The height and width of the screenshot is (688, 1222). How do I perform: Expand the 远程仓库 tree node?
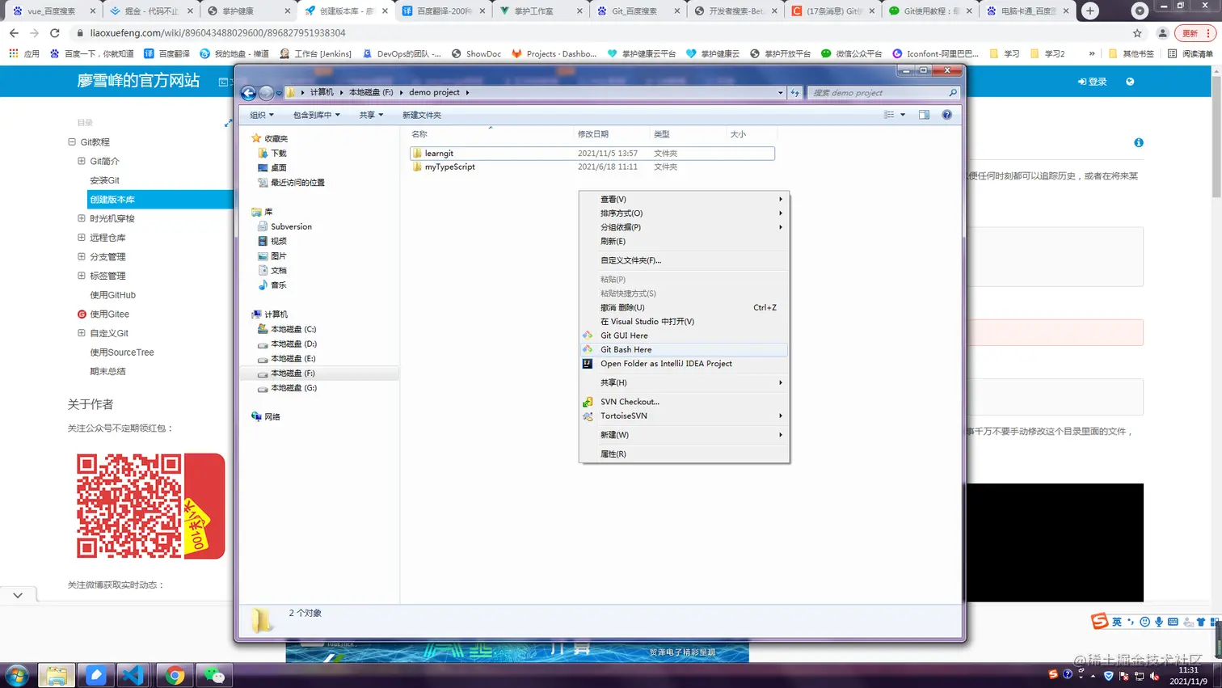[x=82, y=238]
